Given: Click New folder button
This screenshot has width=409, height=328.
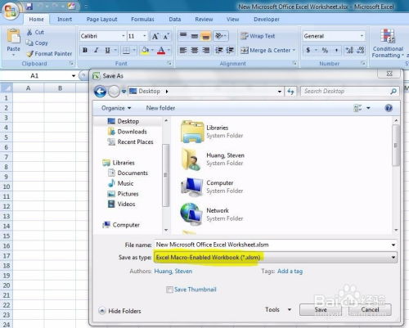Looking at the screenshot, I should (x=160, y=108).
